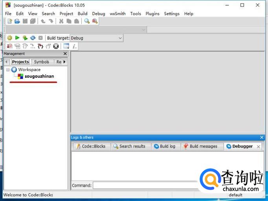Click the Redo toolbar icon
Image resolution: width=268 pixels, height=201 pixels.
51,21
